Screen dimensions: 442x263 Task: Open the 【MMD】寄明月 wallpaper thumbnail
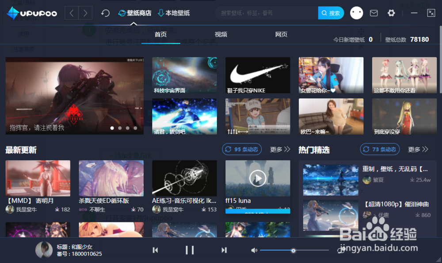point(38,178)
